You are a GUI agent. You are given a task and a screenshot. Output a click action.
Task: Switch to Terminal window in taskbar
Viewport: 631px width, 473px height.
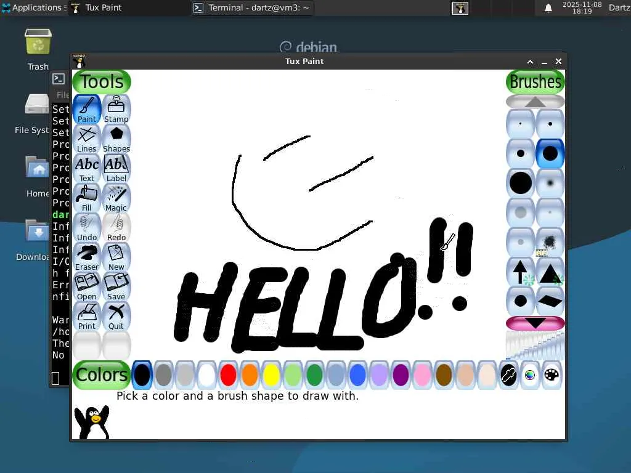click(x=252, y=7)
